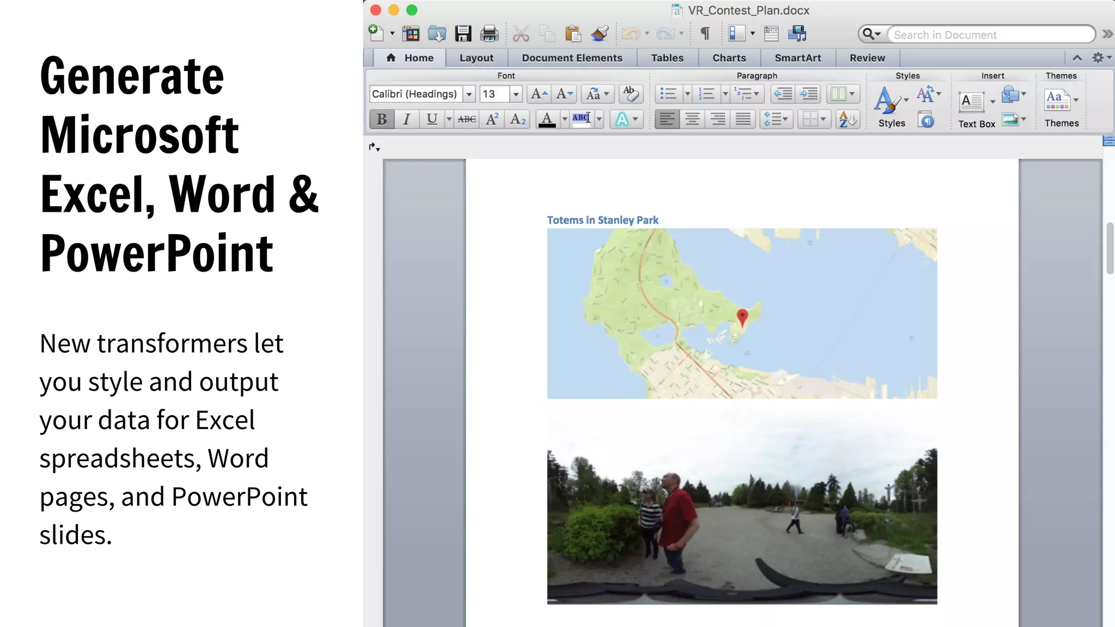The height and width of the screenshot is (627, 1115).
Task: Open the Borders dropdown
Action: click(x=814, y=119)
